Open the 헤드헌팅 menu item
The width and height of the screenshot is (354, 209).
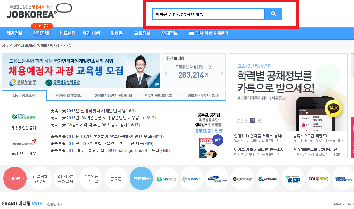(x=67, y=33)
